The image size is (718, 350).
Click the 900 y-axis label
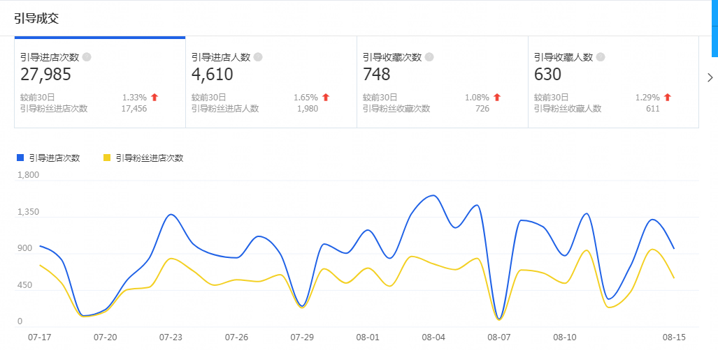[x=24, y=249]
